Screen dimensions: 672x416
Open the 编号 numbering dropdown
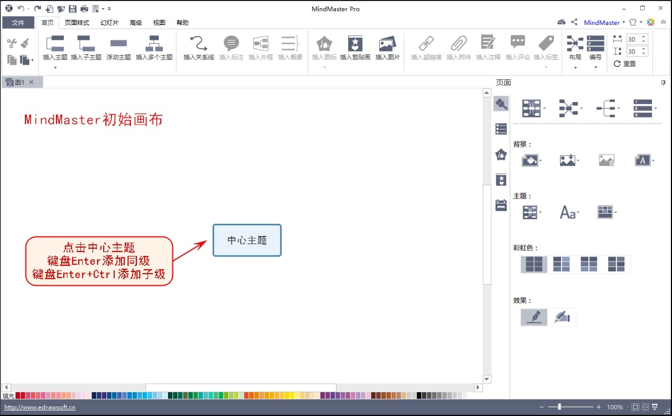tap(595, 68)
